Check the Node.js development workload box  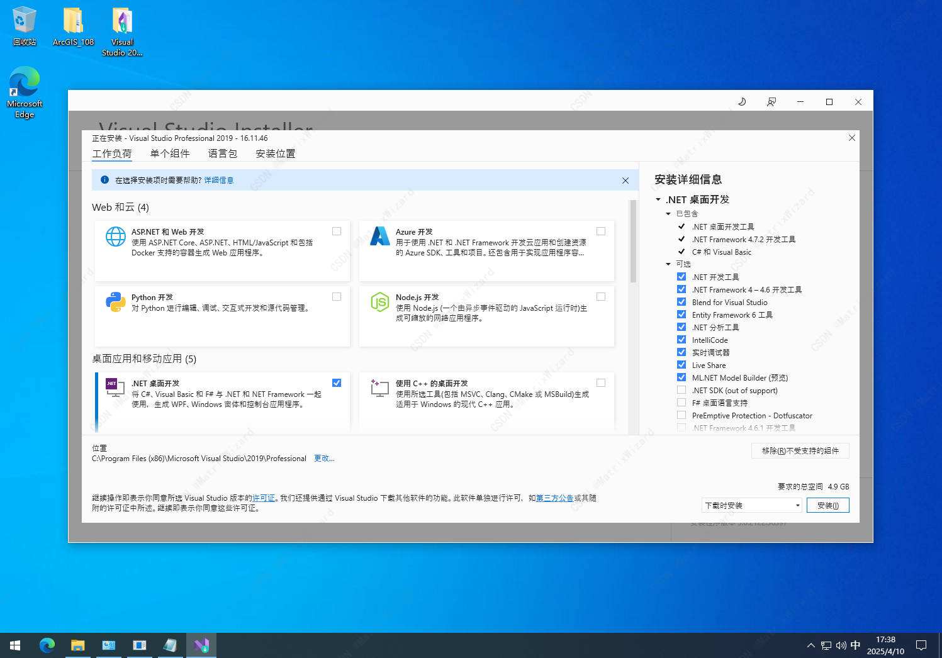coord(601,297)
